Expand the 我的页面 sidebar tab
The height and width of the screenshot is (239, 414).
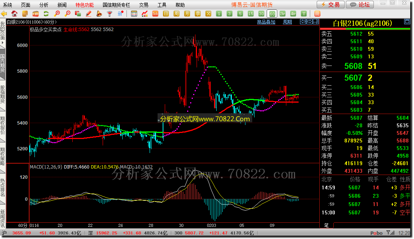click(2, 33)
